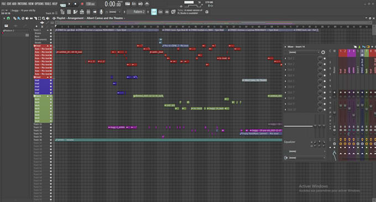
Task: Mute Track 36 with Volume automation
Action: pos(51,140)
